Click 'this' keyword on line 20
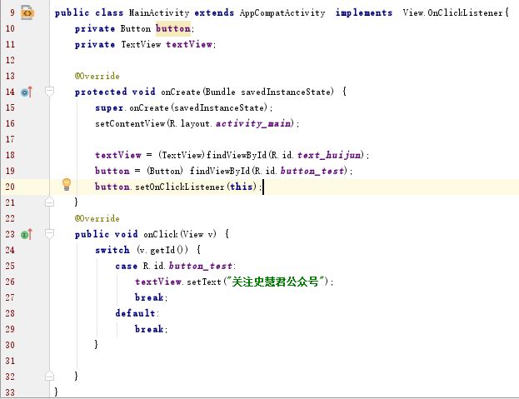519x399 pixels. pyautogui.click(x=241, y=187)
